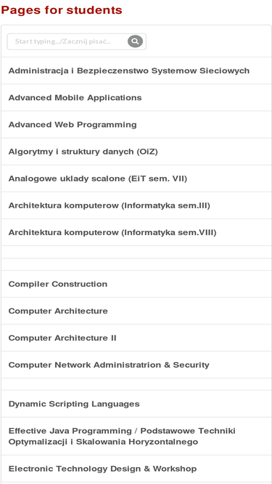Open Advanced Mobile Applications page

click(136, 97)
